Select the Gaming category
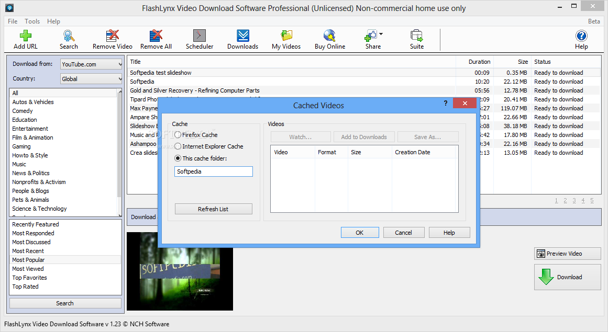Image resolution: width=608 pixels, height=332 pixels. (x=63, y=146)
